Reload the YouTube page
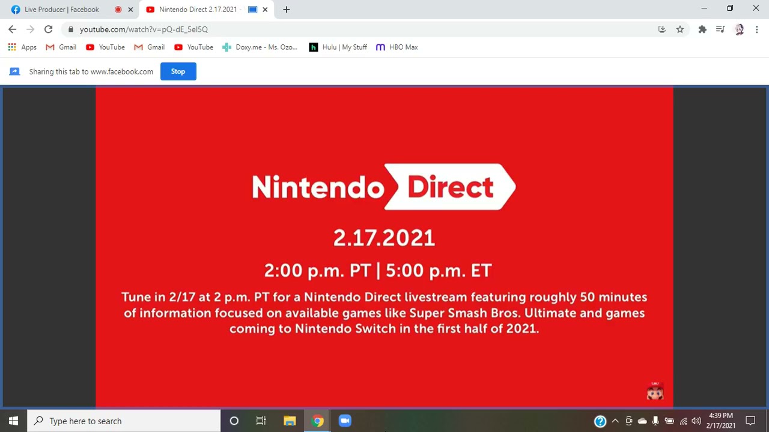Viewport: 769px width, 432px height. [48, 29]
